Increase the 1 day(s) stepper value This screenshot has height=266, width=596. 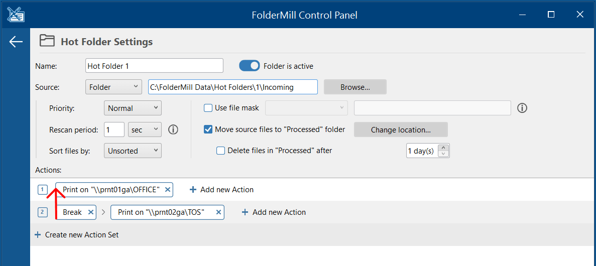coord(443,148)
